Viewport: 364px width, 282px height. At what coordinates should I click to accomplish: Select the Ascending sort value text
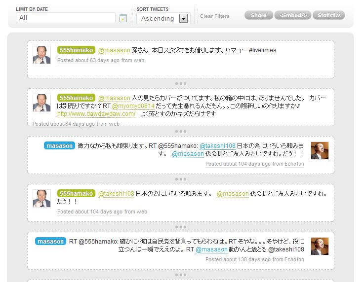158,18
